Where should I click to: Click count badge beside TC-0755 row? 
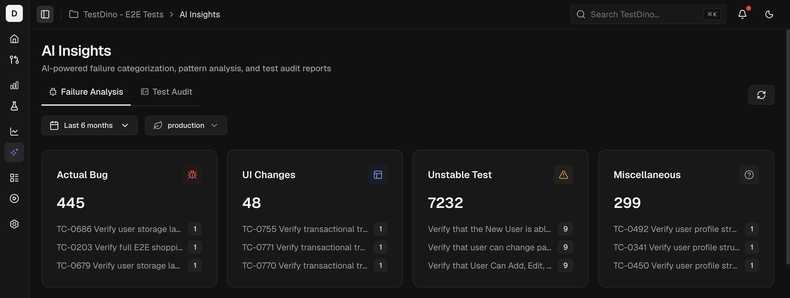(381, 229)
